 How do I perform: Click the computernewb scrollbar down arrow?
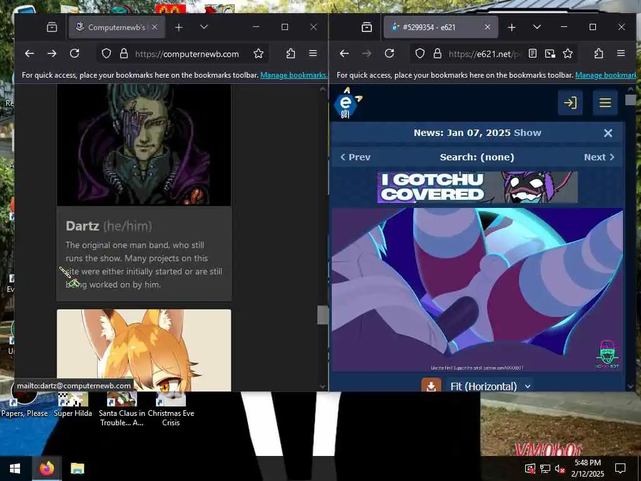(x=322, y=386)
